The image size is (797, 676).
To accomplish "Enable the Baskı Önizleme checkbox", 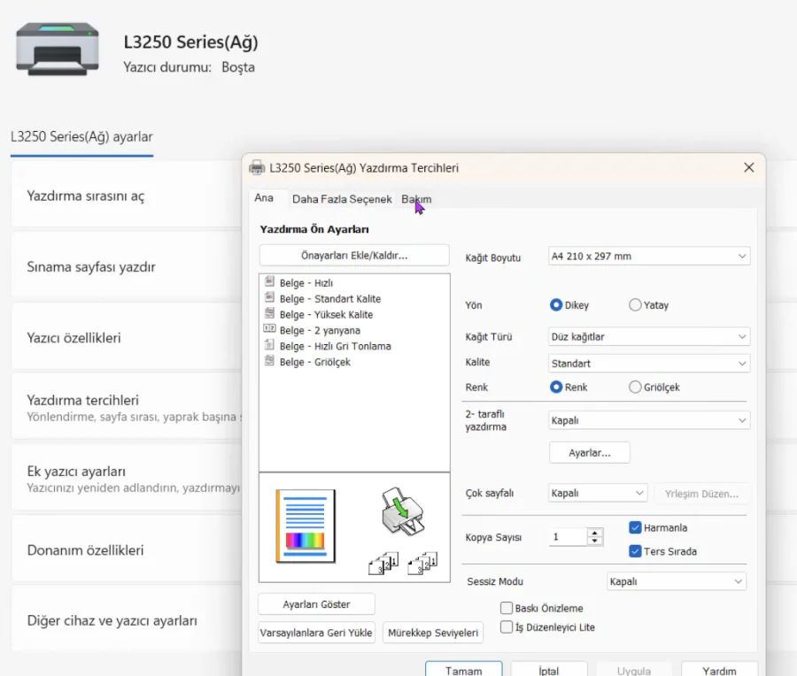I will tap(507, 608).
